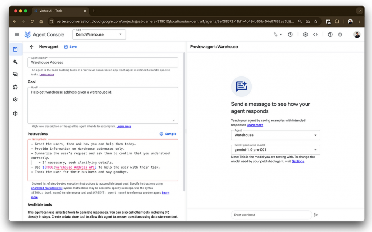Open the unordered markdown list link

tap(47, 188)
